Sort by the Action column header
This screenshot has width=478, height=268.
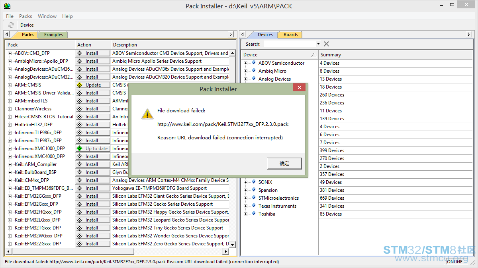tap(93, 45)
